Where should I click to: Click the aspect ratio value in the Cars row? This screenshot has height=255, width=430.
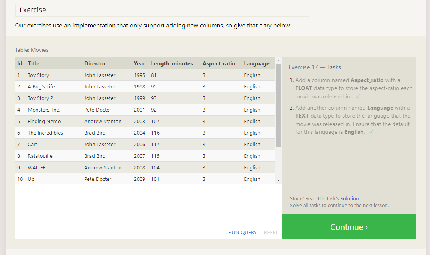204,144
